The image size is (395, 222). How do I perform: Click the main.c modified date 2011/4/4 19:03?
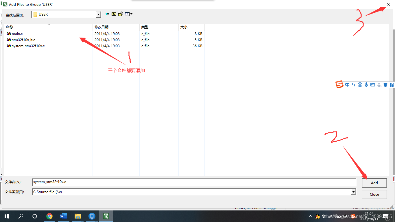point(107,34)
